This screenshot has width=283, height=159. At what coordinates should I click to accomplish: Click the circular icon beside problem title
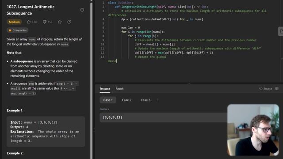pos(82,10)
